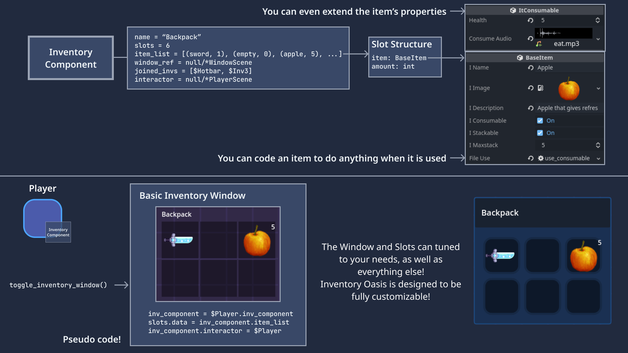Click the audio waveform preview
The height and width of the screenshot is (353, 628).
point(564,33)
